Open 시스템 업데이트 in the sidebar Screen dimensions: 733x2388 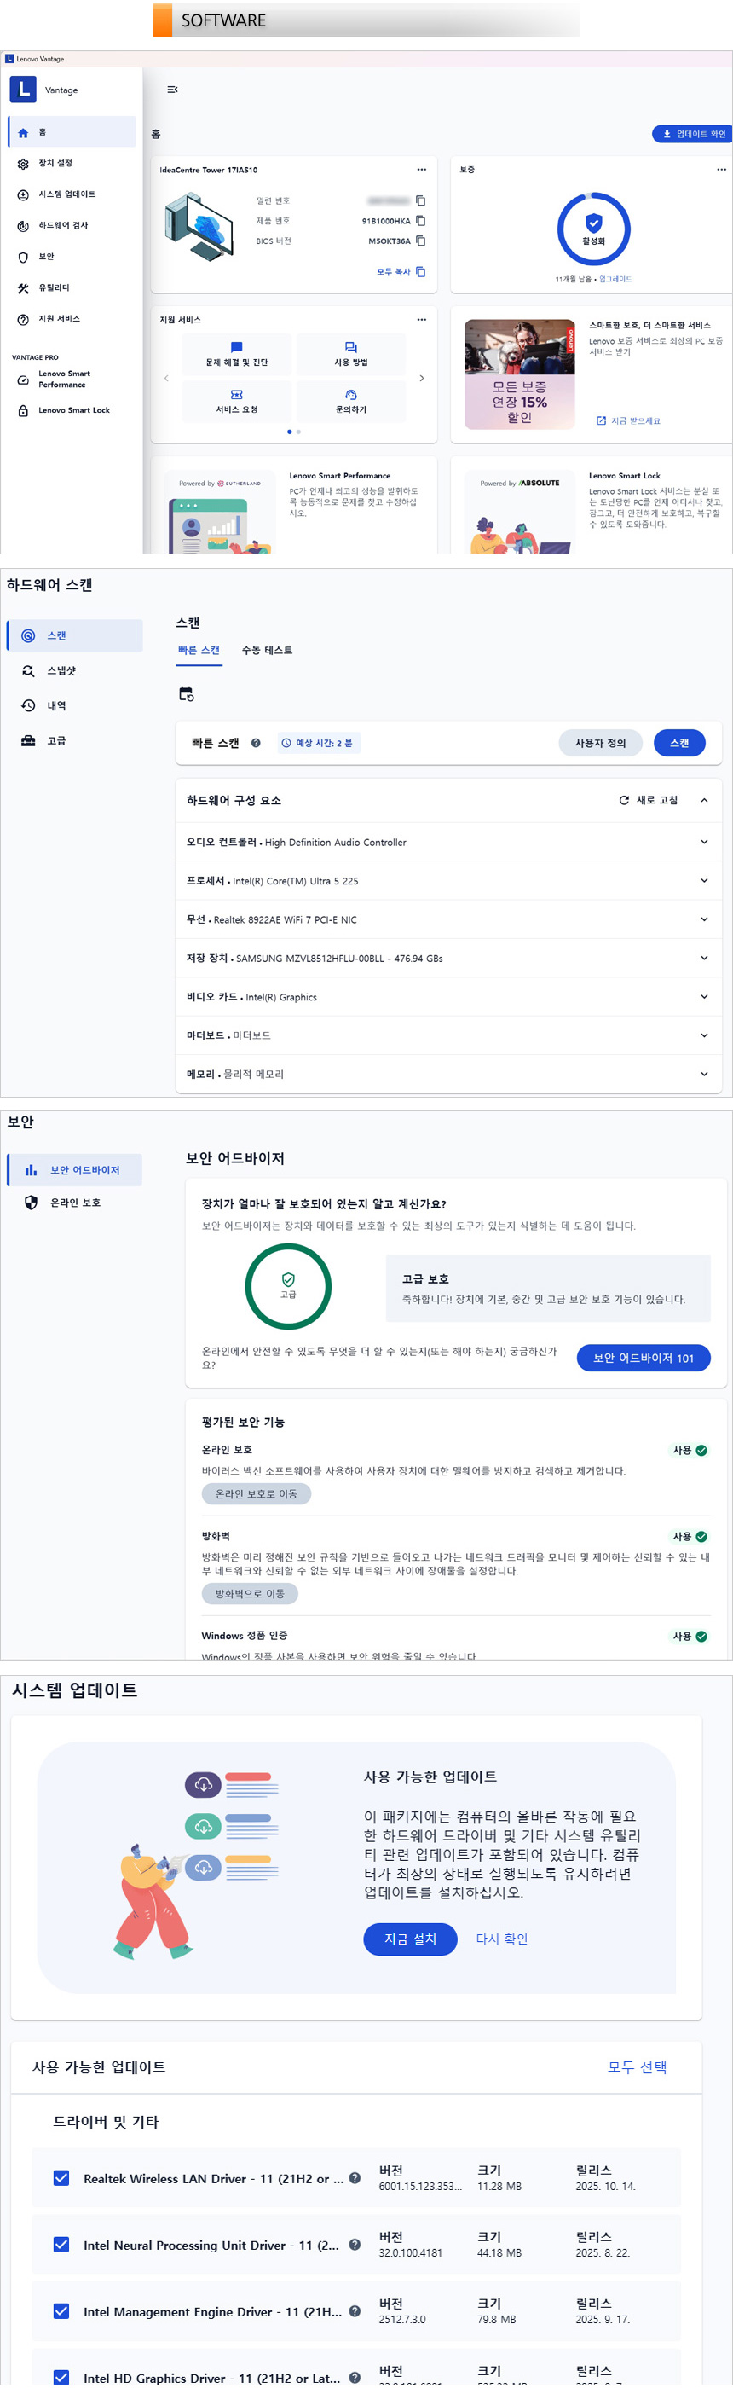(x=66, y=194)
